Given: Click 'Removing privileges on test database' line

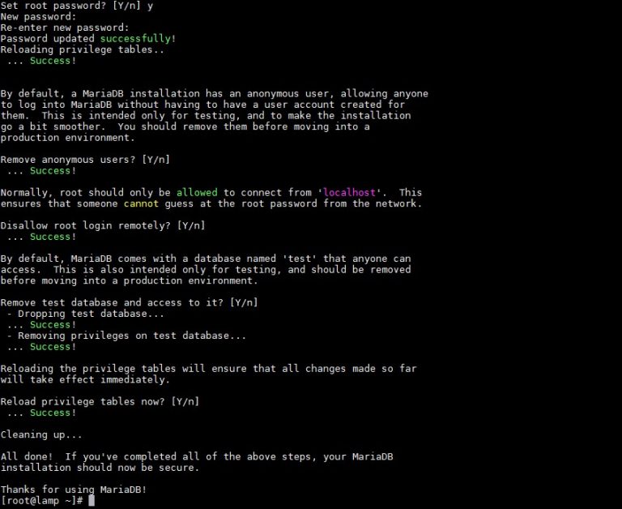Looking at the screenshot, I should coord(126,336).
